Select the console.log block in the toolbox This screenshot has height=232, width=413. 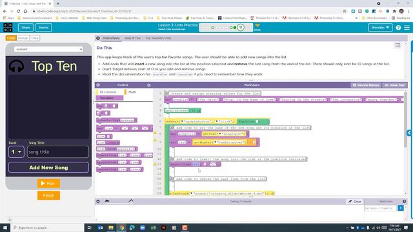click(117, 120)
